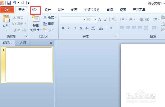This screenshot has width=165, height=107.
Task: Click the bullets list icon
Action: tap(122, 20)
